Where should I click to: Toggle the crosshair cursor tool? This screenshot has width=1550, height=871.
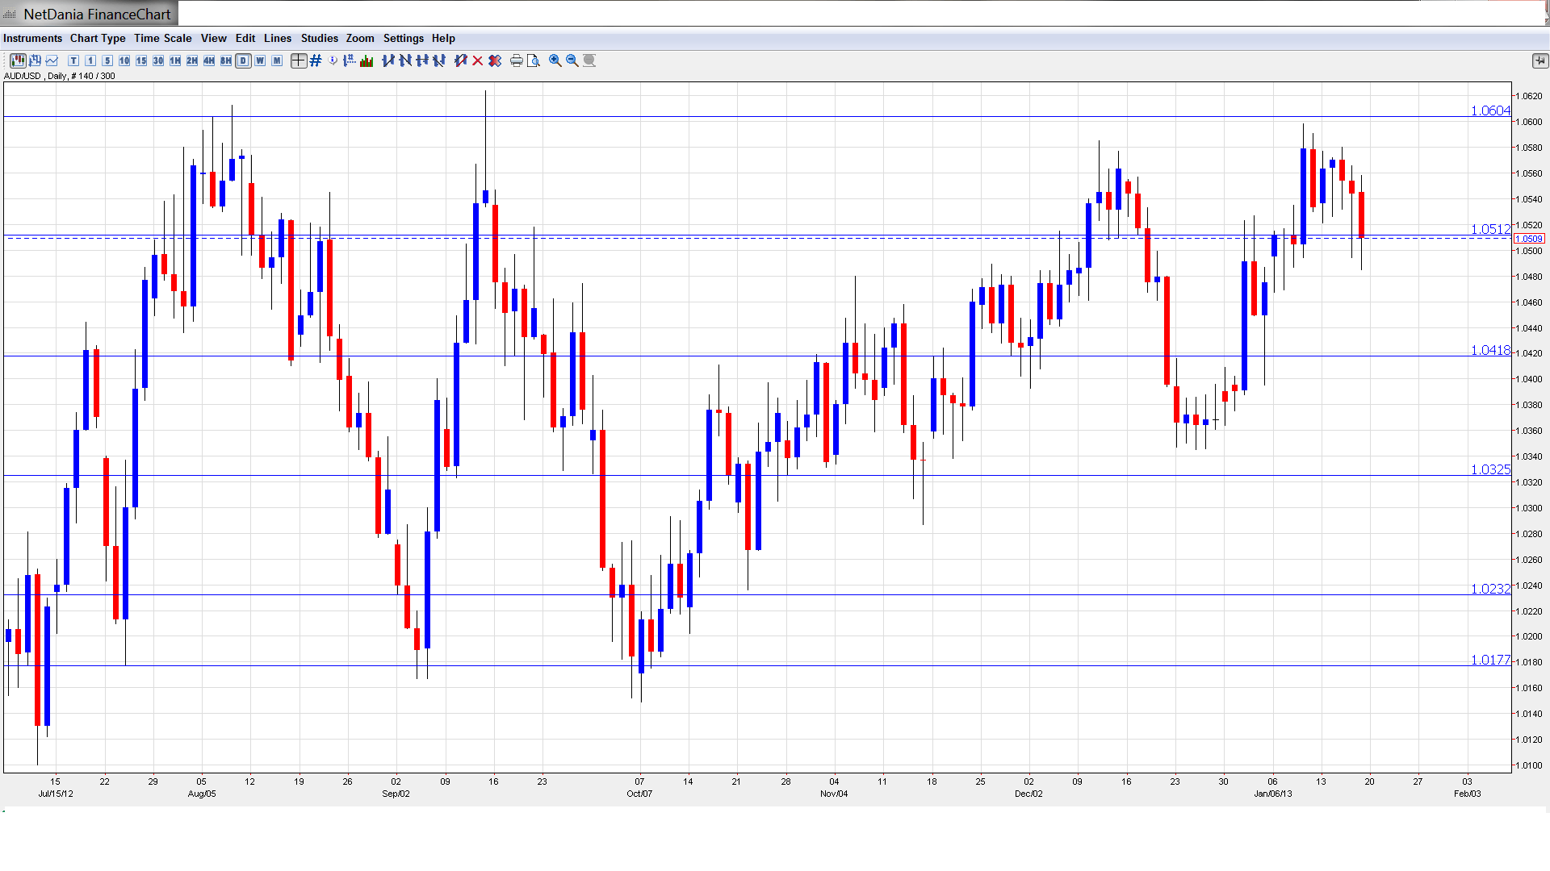point(299,60)
